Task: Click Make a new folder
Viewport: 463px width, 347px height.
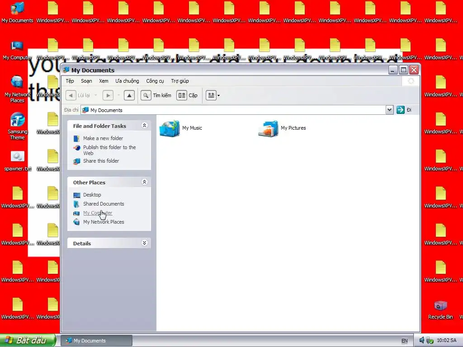Action: click(103, 138)
